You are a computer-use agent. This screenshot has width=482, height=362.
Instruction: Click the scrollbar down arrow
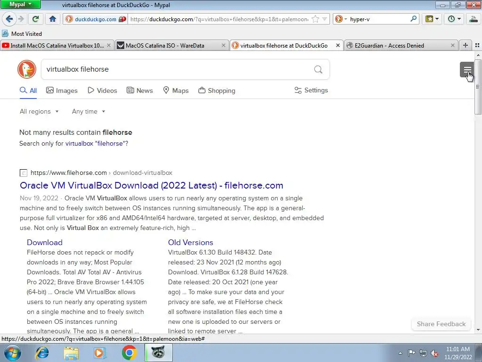pos(478,330)
